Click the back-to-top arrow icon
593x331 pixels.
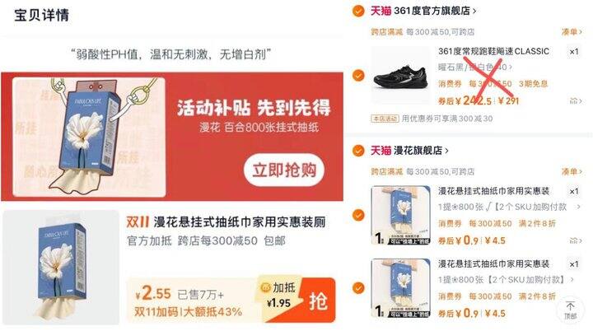click(570, 310)
